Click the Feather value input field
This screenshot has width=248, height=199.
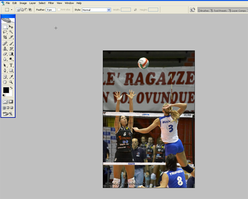51,10
